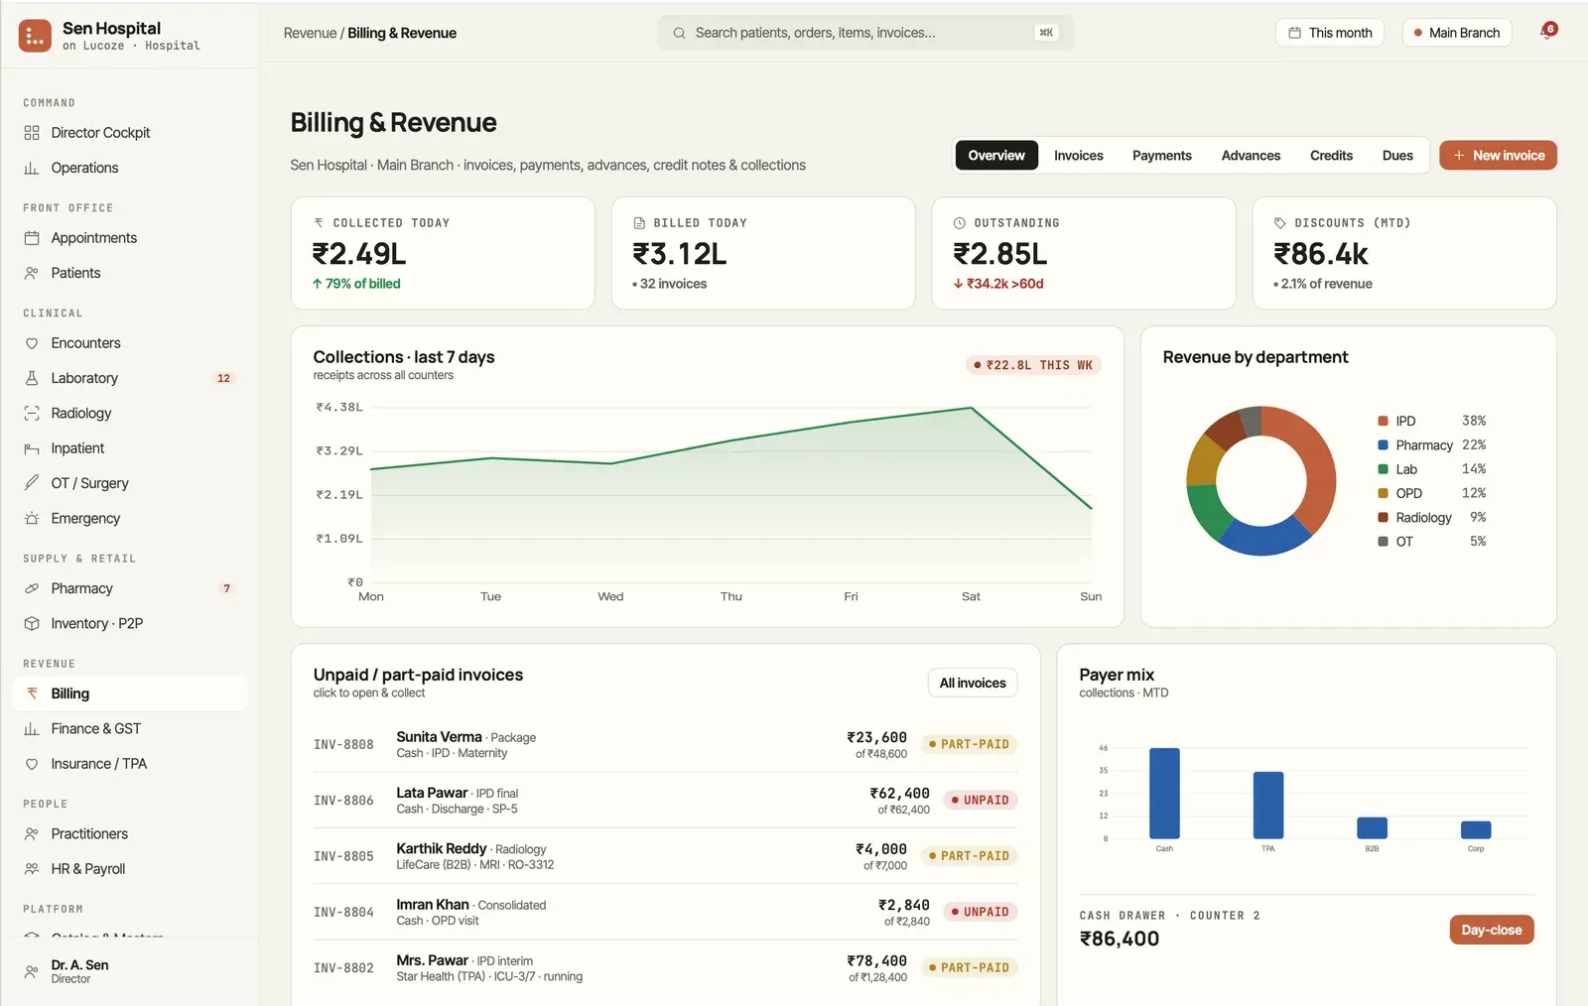This screenshot has width=1588, height=1006.
Task: Click the Cash drawer ₹86,400 amount
Action: [x=1120, y=939]
